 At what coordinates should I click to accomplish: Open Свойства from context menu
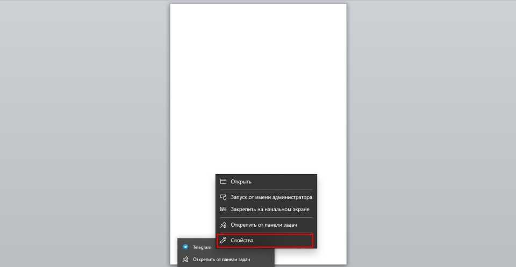point(266,241)
